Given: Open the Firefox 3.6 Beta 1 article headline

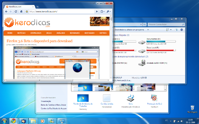Looking at the screenshot, I should point(39,41).
